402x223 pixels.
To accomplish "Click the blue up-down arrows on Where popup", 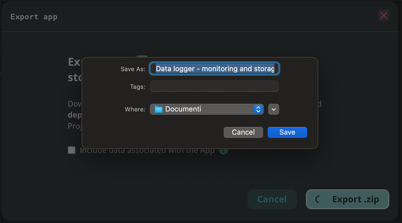I will click(258, 109).
